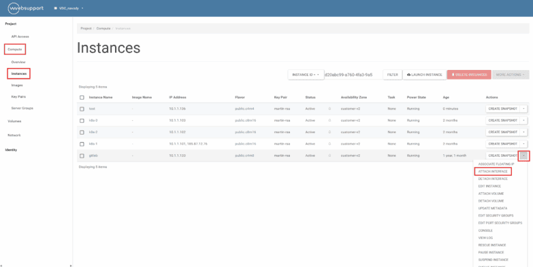Expand the Volumes section in sidebar

tap(14, 121)
